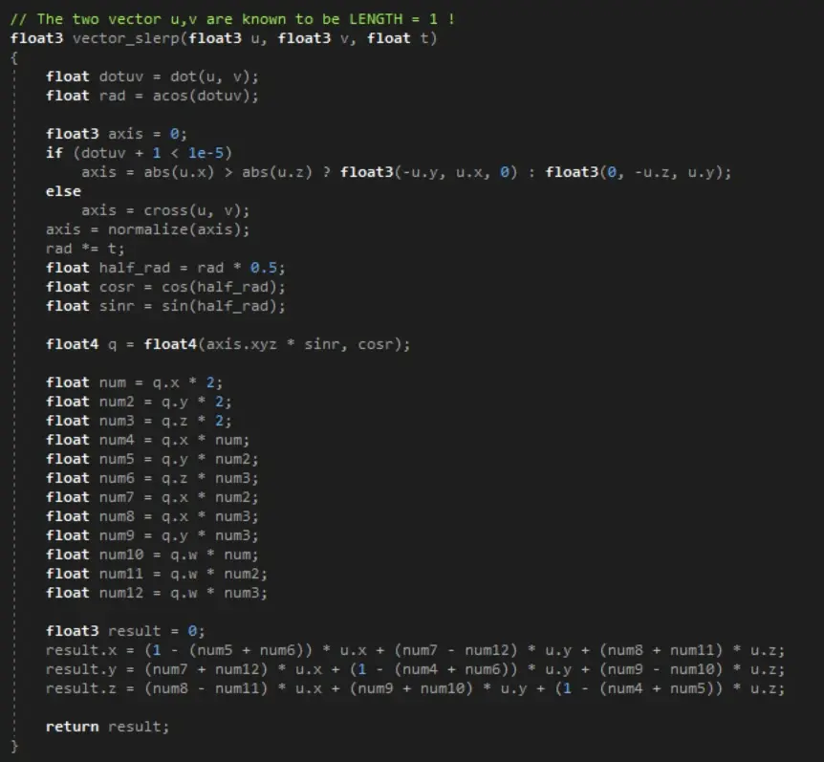
Task: Click the function's opening curly brace
Action: click(x=14, y=57)
